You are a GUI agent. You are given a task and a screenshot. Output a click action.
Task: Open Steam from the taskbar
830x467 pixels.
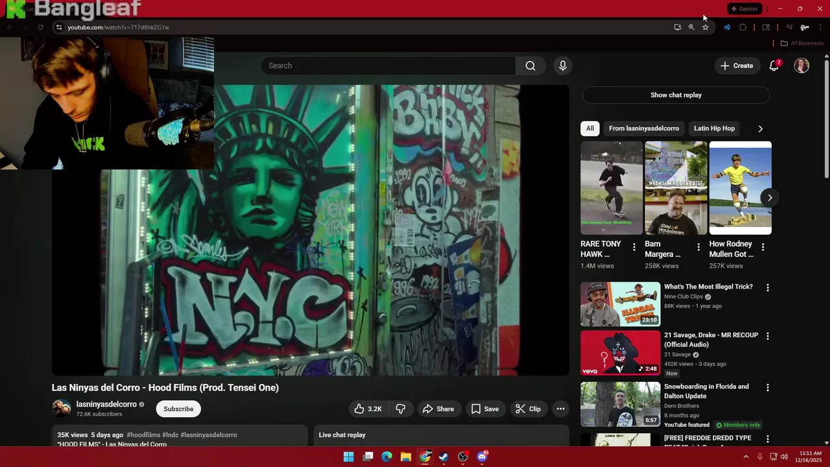coord(444,457)
